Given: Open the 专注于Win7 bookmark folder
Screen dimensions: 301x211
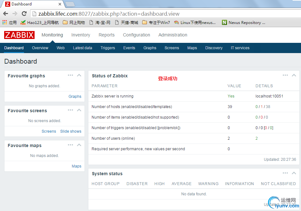Looking at the screenshot, I should click(156, 23).
